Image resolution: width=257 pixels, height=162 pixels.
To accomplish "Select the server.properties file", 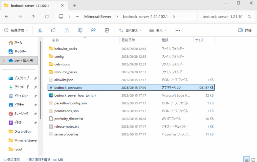I will pyautogui.click(x=66, y=134).
